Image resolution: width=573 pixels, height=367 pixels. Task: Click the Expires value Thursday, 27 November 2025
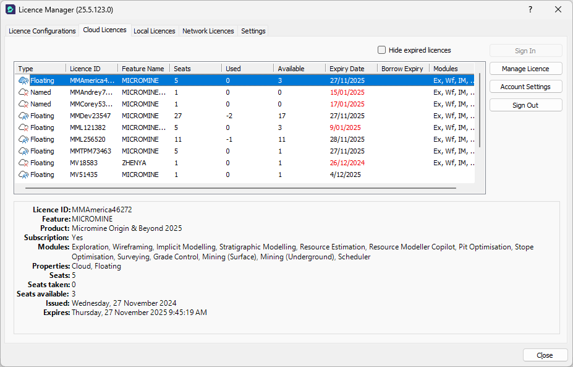139,313
